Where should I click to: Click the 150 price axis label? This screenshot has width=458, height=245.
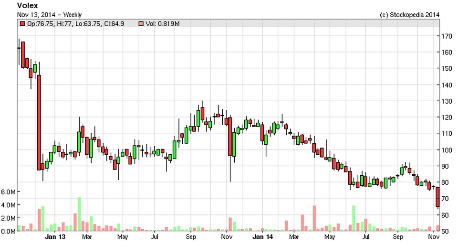447,69
